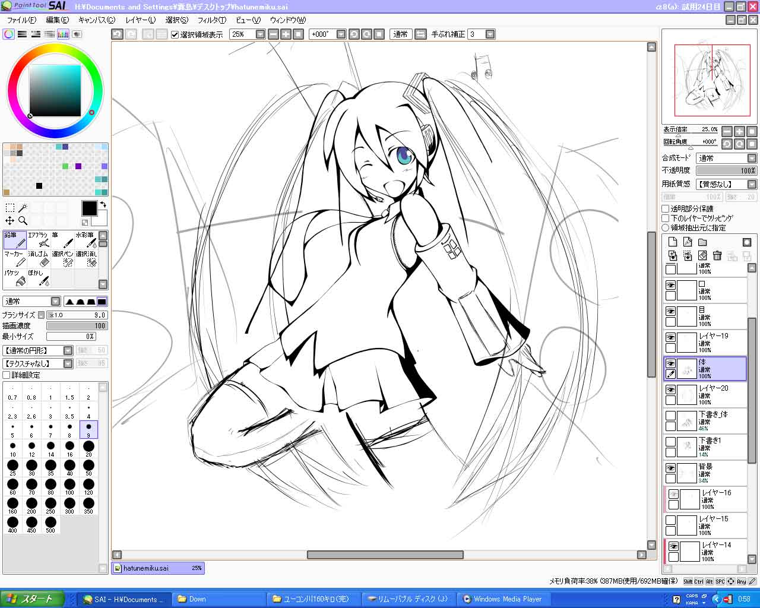Pick the magic wand tool
Image resolution: width=760 pixels, height=608 pixels.
(x=23, y=208)
